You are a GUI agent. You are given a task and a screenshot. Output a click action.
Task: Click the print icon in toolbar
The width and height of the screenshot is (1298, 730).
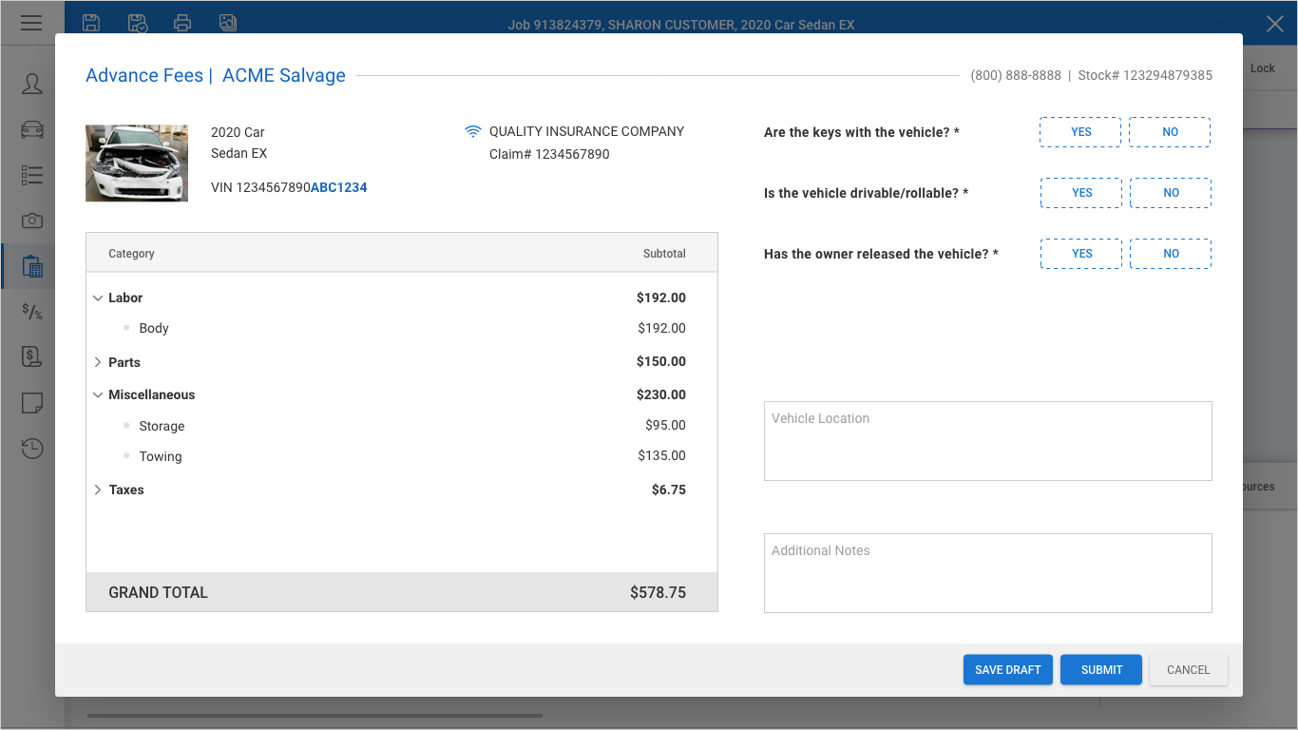pos(182,24)
